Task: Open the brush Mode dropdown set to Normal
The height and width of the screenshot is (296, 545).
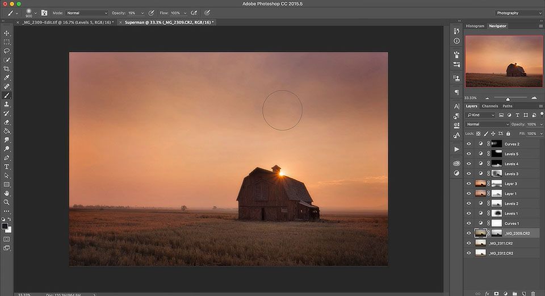Action: click(x=86, y=12)
